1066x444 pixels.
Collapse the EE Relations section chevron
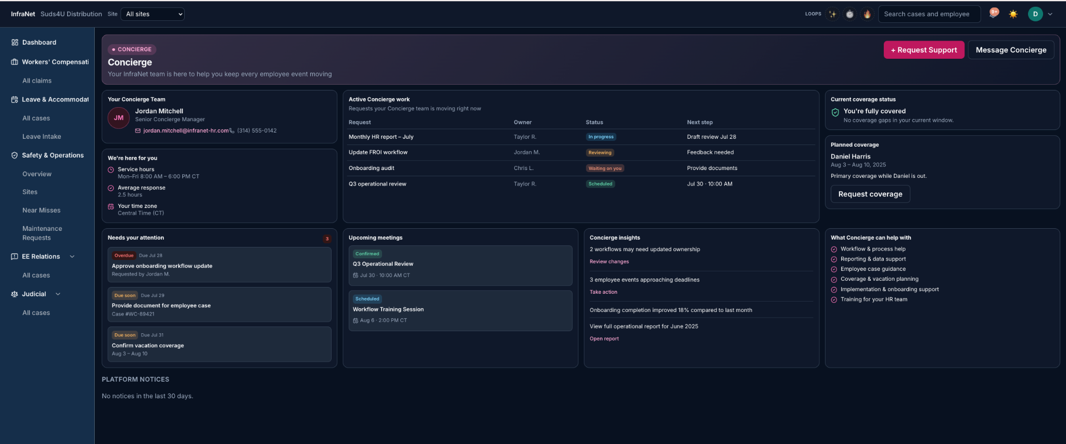click(x=72, y=256)
